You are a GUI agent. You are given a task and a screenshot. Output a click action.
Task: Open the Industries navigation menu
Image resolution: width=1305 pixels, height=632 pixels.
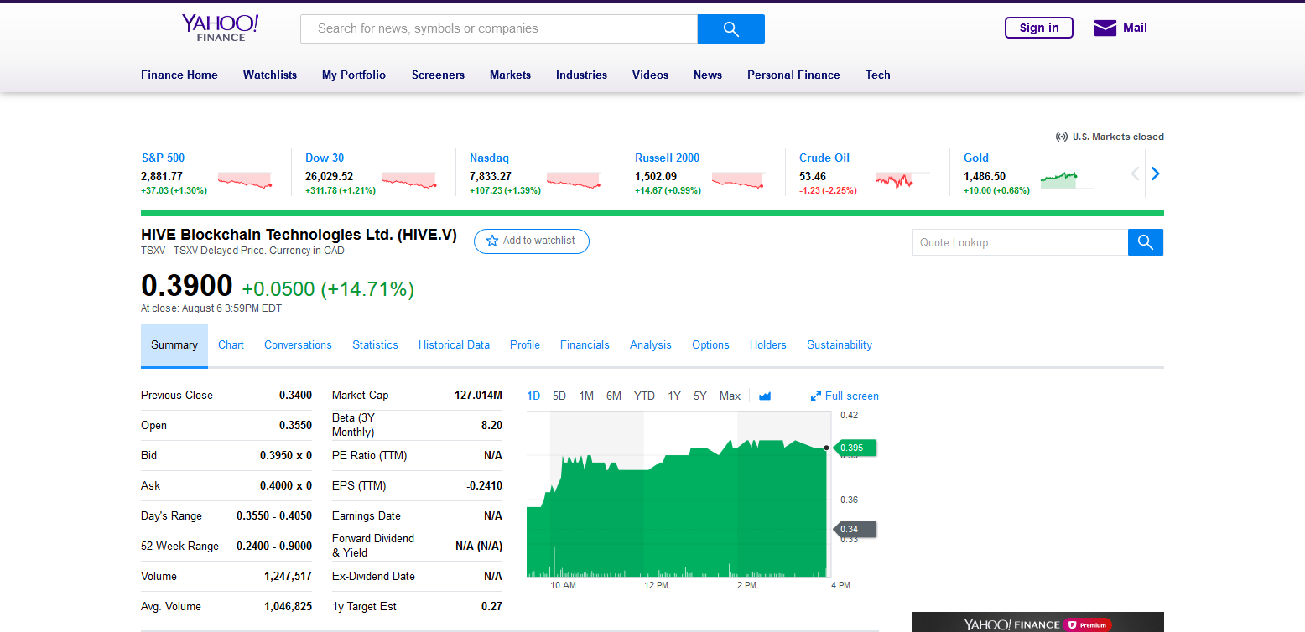(581, 75)
